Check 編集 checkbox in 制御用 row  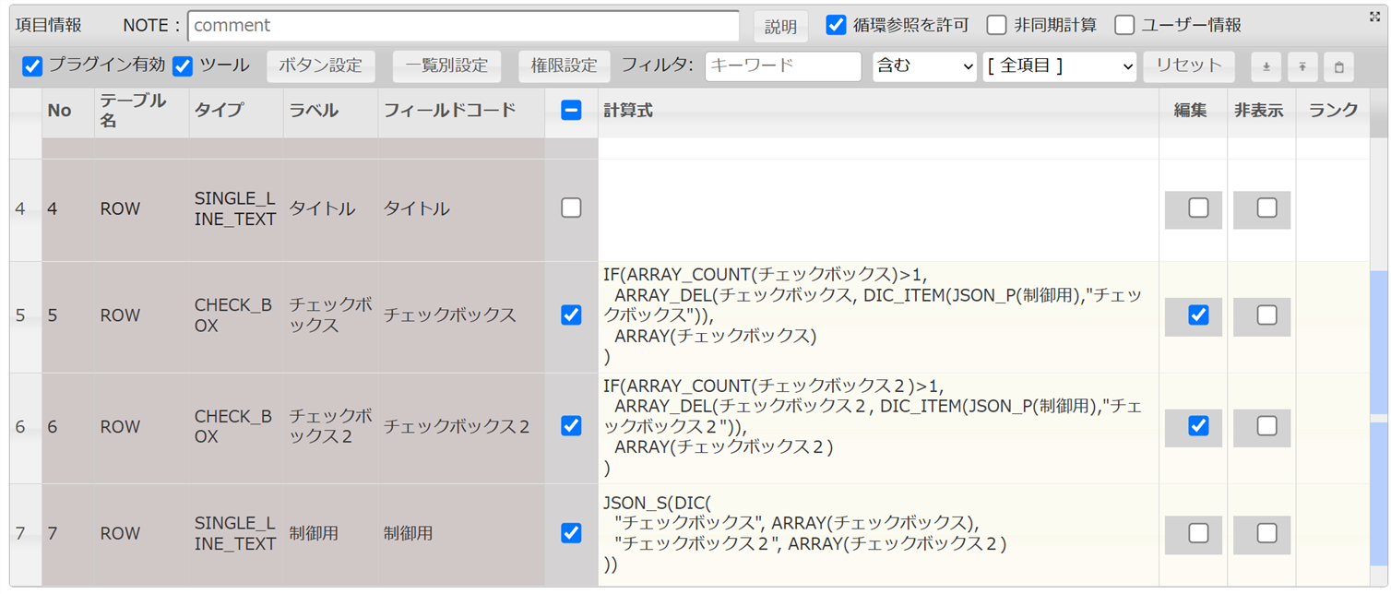coord(1198,533)
